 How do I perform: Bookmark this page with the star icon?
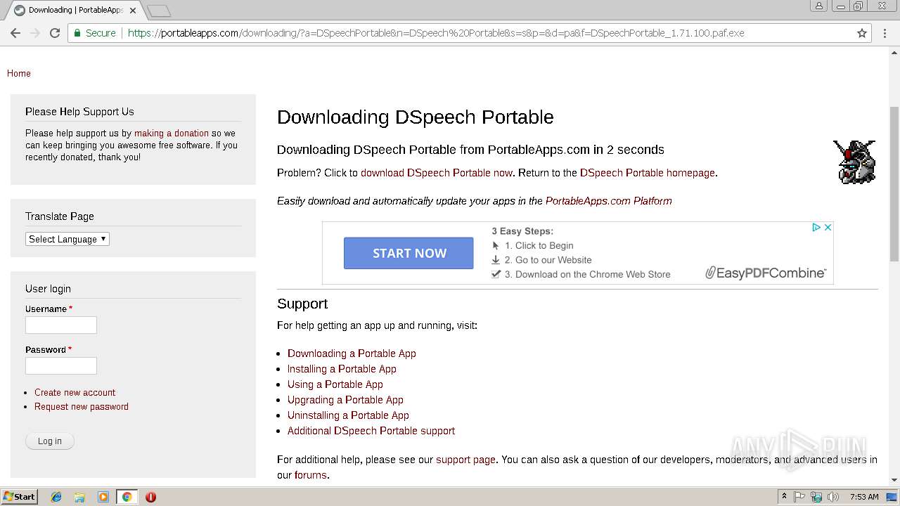(x=862, y=33)
